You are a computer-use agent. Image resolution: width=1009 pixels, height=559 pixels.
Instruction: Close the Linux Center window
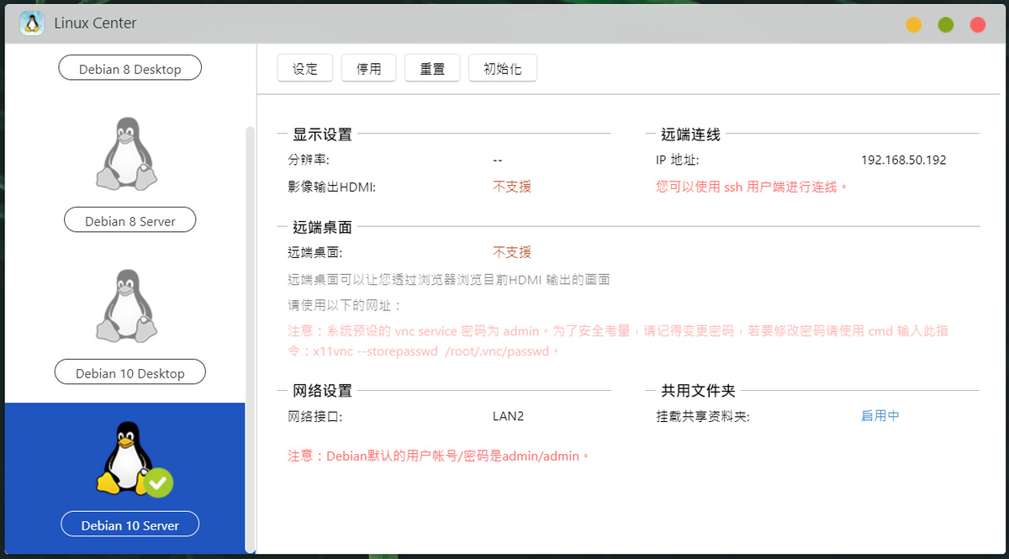point(978,24)
